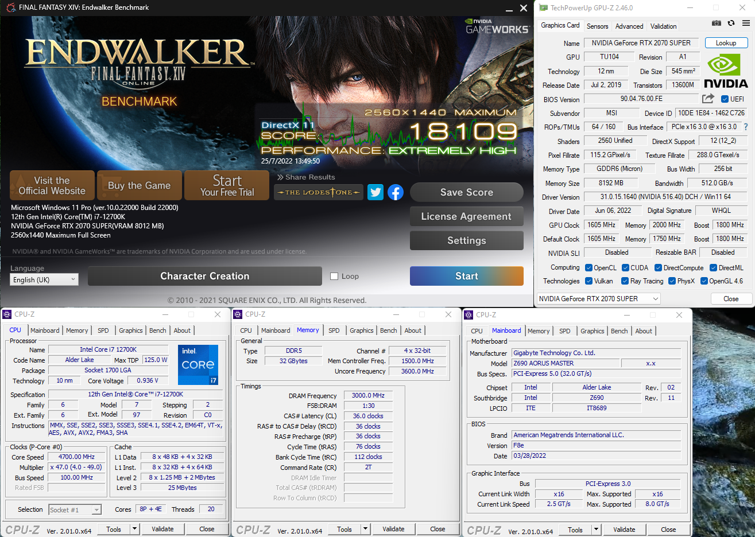The height and width of the screenshot is (537, 755).
Task: Click the CPU-Z Mainboard window title icon
Action: [x=469, y=315]
